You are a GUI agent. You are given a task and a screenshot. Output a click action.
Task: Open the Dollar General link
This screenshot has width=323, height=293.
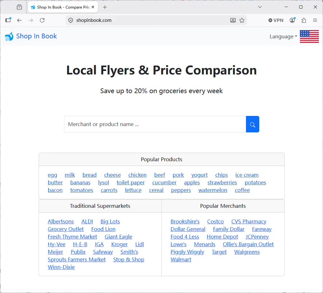point(188,229)
